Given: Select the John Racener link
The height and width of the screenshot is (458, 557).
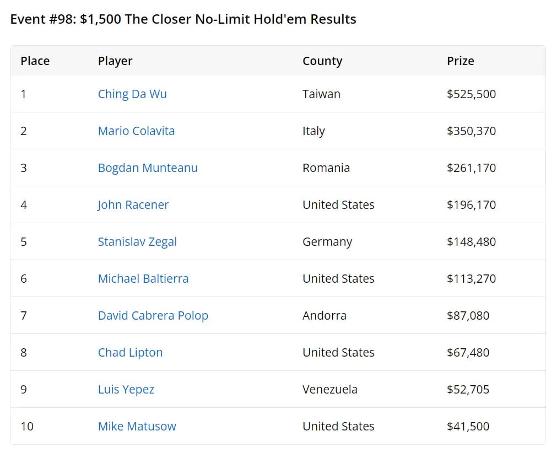Looking at the screenshot, I should click(133, 204).
